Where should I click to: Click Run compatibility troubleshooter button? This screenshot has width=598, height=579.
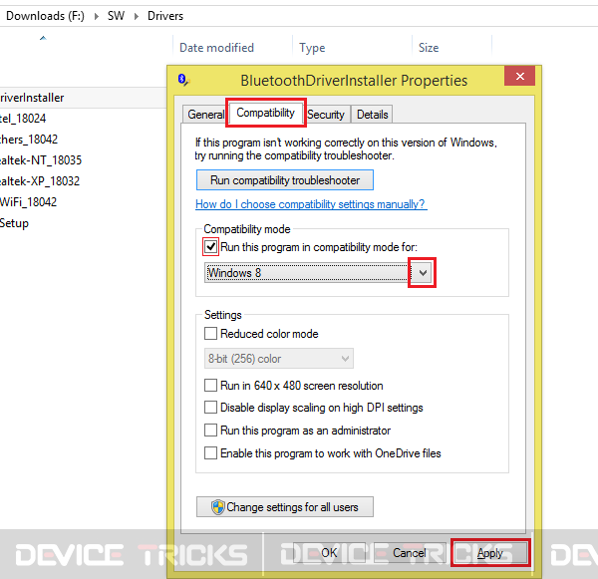click(x=285, y=180)
